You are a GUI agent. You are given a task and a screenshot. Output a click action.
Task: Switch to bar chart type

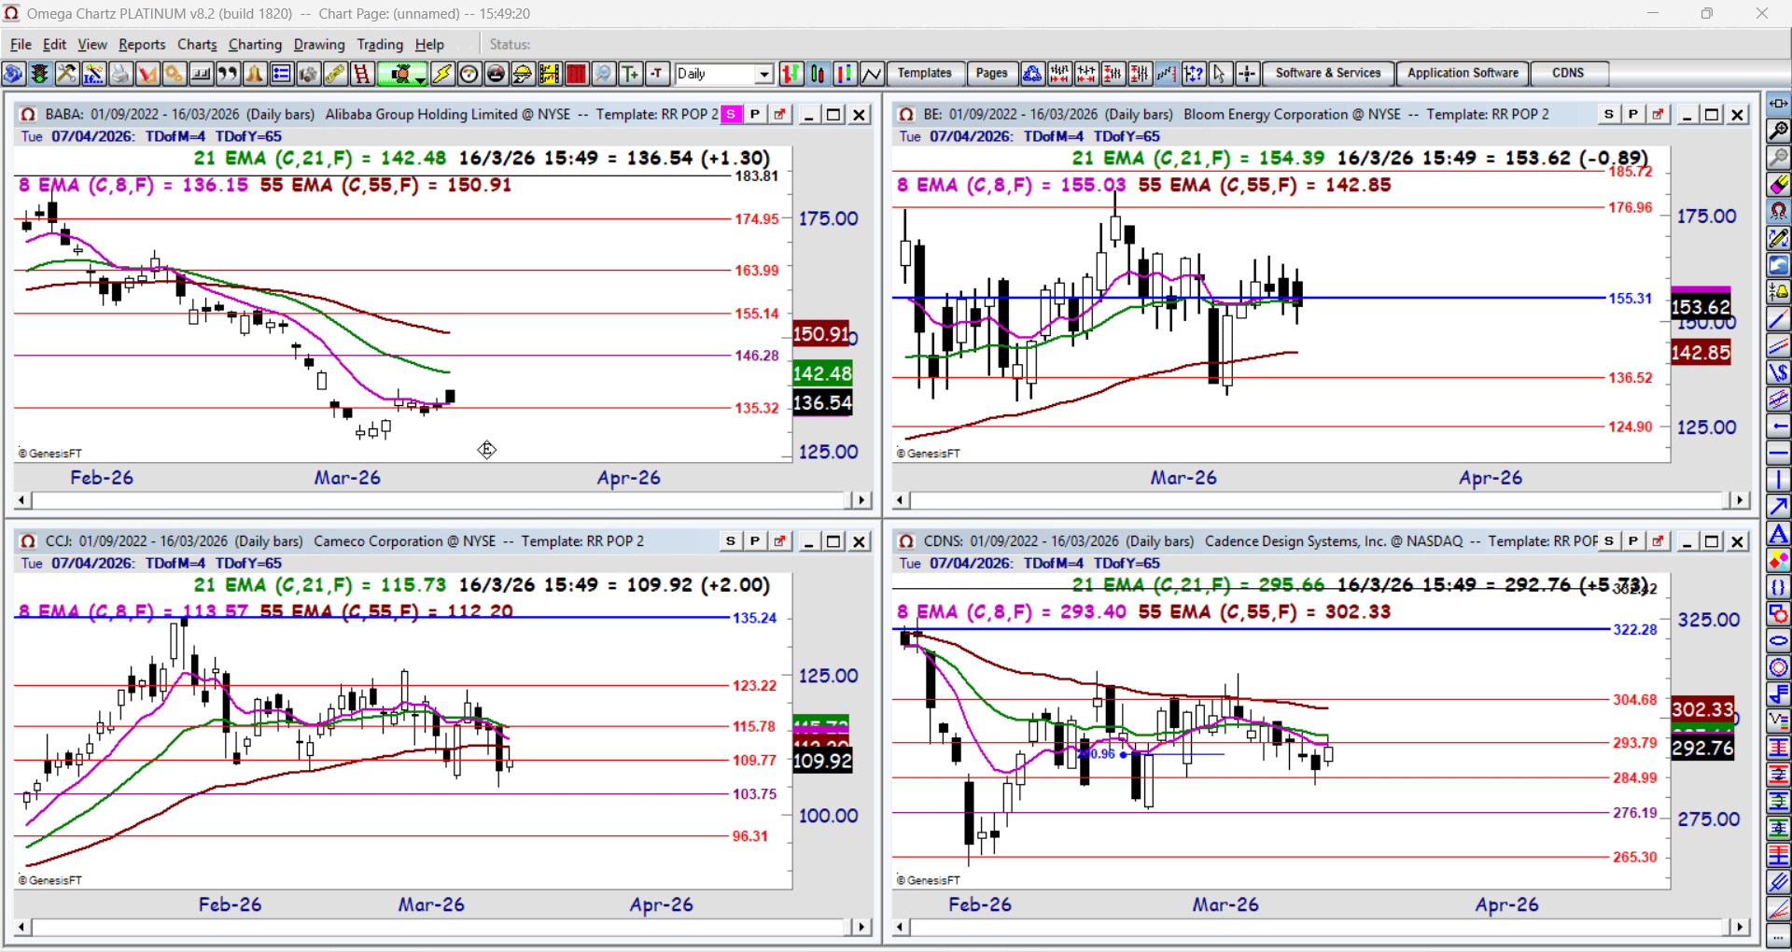(791, 74)
